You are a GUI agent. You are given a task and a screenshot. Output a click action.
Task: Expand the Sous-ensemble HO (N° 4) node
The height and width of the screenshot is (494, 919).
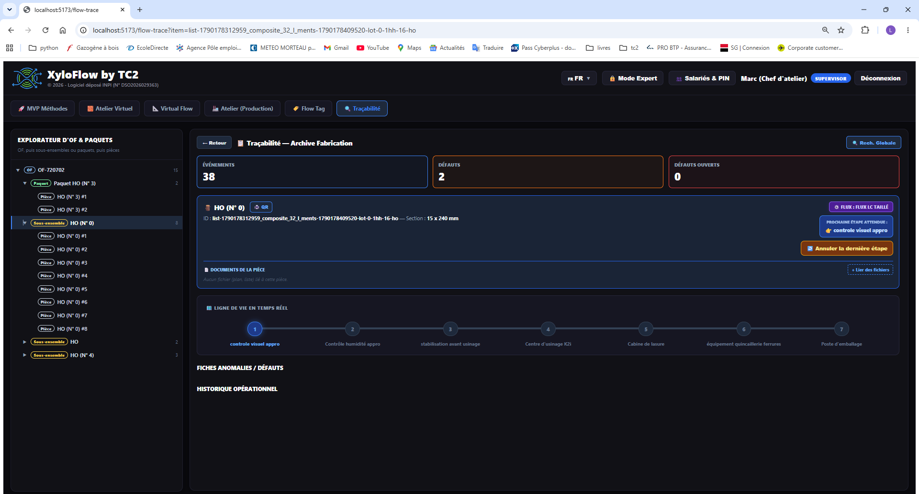point(25,355)
